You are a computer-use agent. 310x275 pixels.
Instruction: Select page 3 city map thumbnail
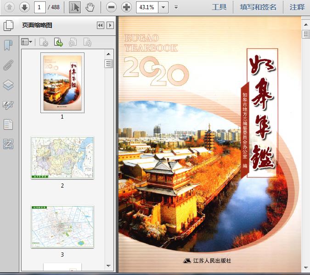[x=62, y=227]
